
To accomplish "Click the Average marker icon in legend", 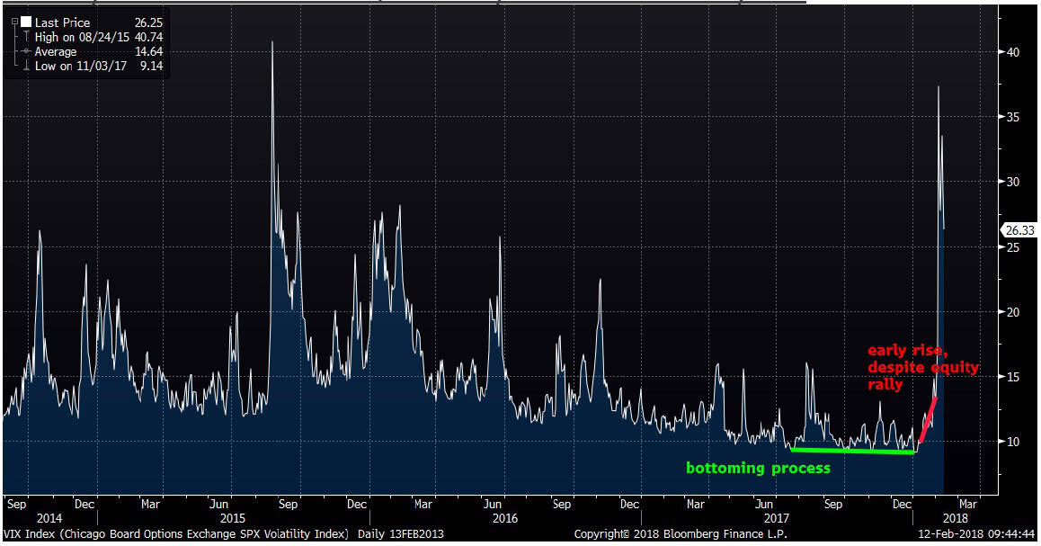I will 25,51.
